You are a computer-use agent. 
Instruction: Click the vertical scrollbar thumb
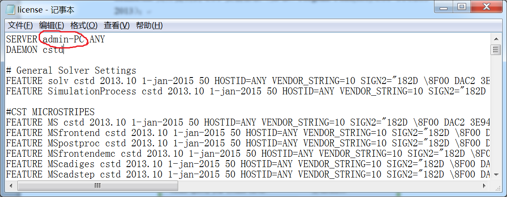coord(495,50)
